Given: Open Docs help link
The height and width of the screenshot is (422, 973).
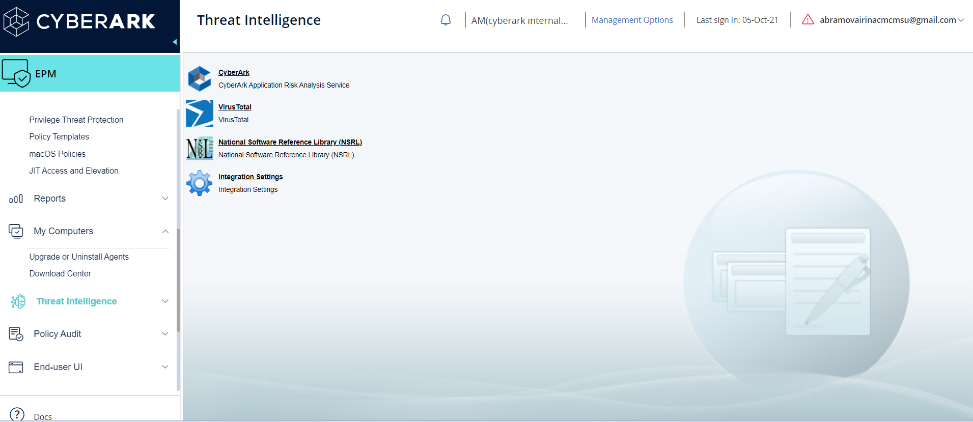Looking at the screenshot, I should pyautogui.click(x=43, y=417).
